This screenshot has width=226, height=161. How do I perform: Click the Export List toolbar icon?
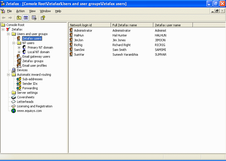point(34,18)
